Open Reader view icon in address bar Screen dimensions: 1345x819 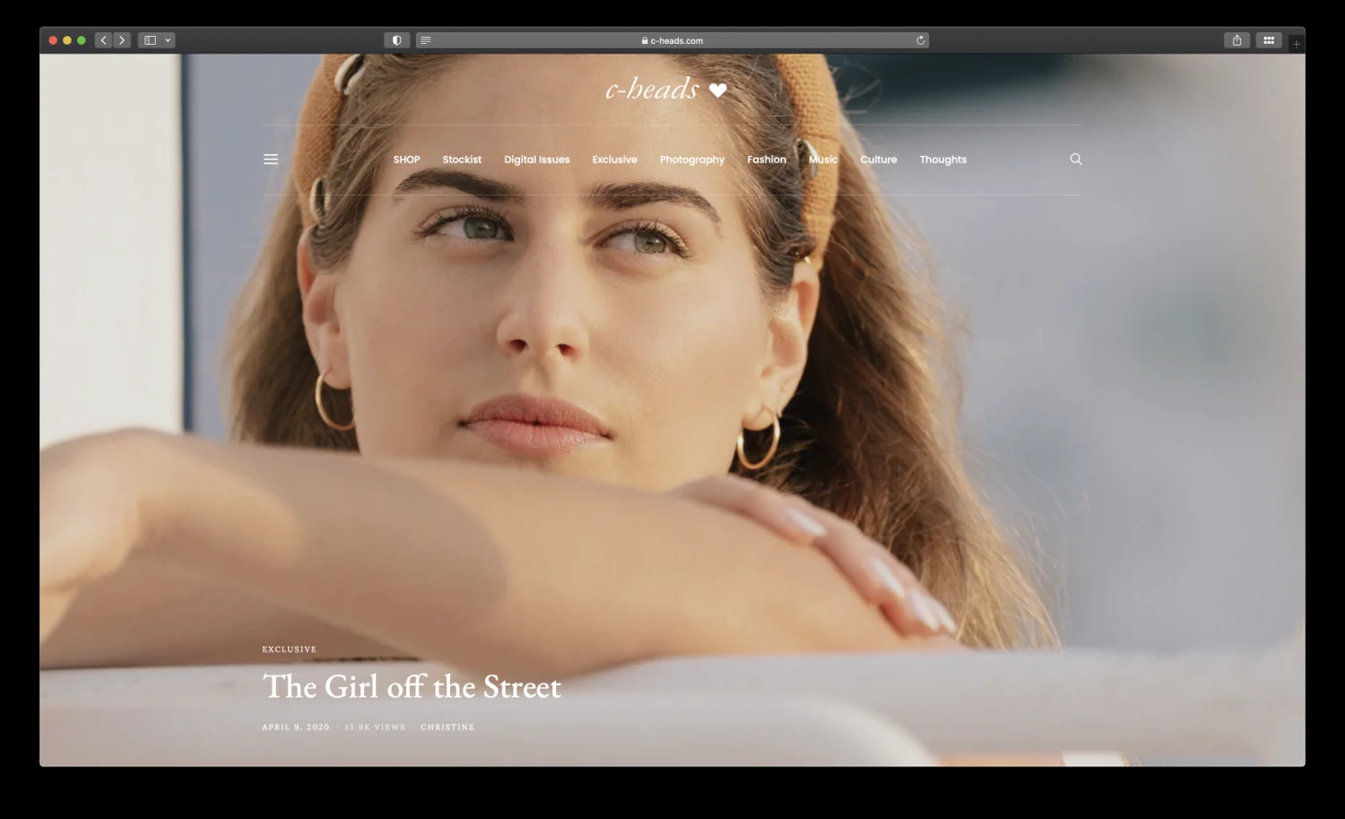426,40
